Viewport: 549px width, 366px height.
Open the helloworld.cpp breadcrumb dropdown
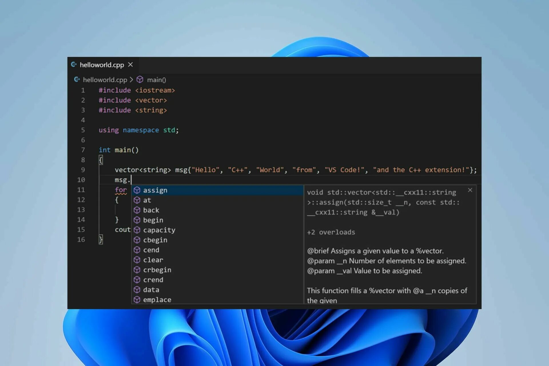[105, 80]
